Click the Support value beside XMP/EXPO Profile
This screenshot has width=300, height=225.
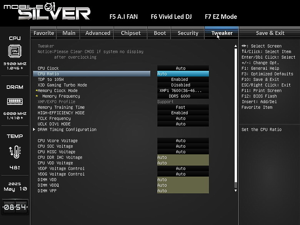pos(165,102)
